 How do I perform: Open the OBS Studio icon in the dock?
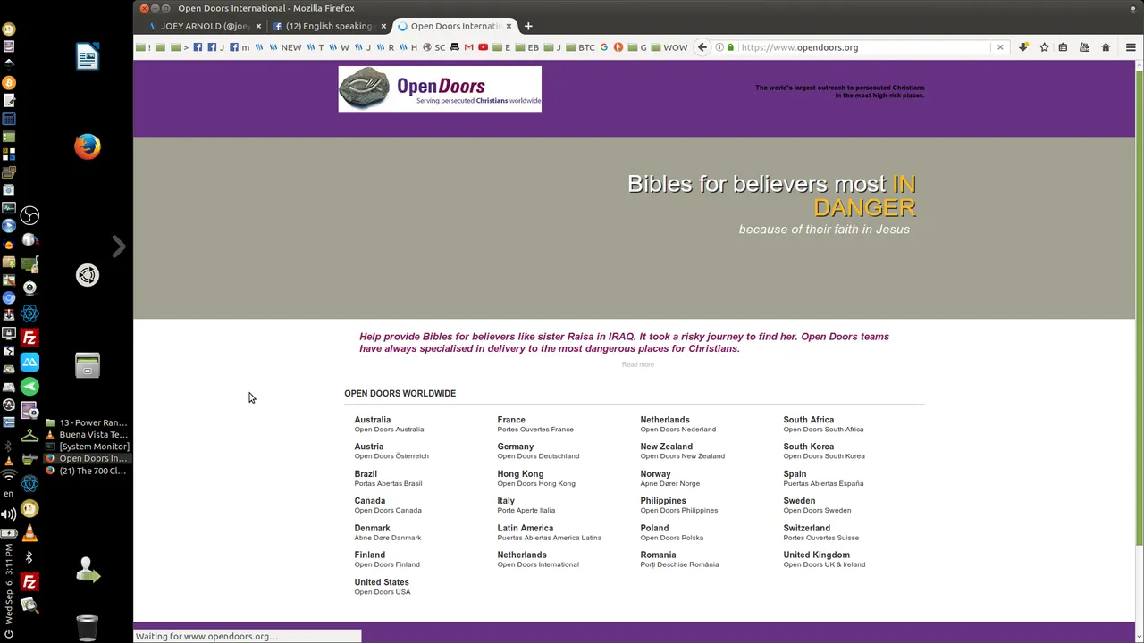click(x=29, y=215)
